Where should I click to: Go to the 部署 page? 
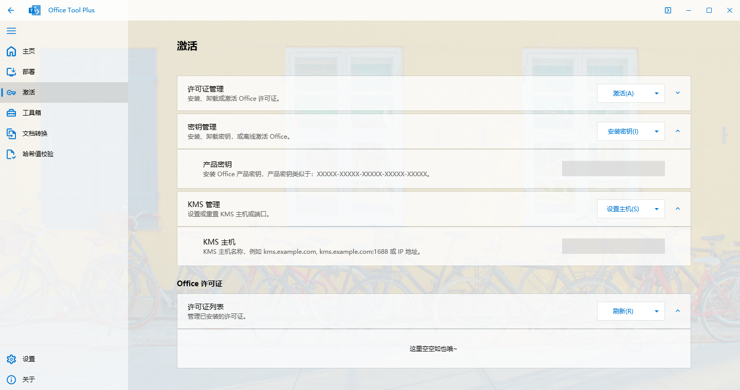(x=64, y=72)
